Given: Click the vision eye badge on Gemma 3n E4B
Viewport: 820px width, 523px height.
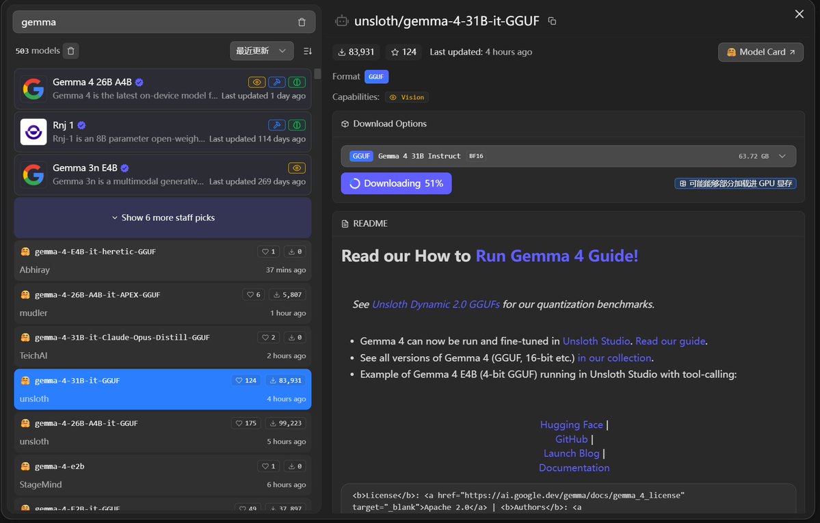Looking at the screenshot, I should click(297, 168).
